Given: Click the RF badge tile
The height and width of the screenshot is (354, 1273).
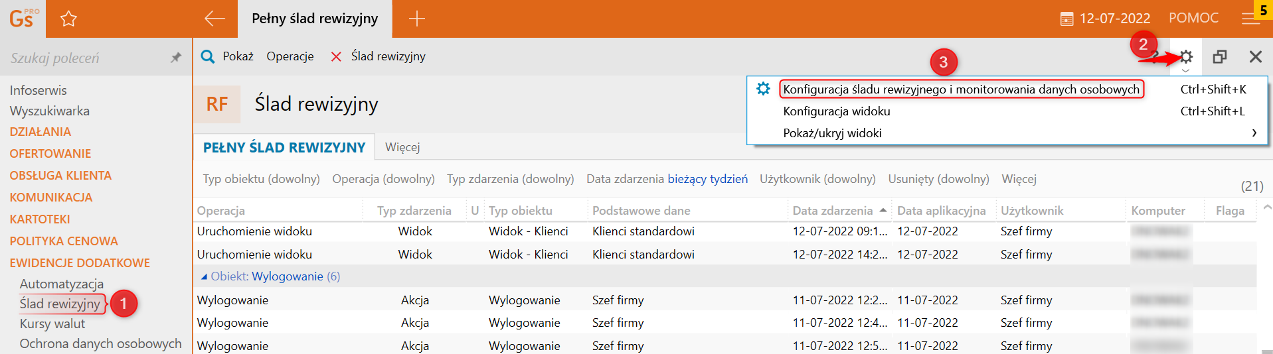Looking at the screenshot, I should point(217,104).
